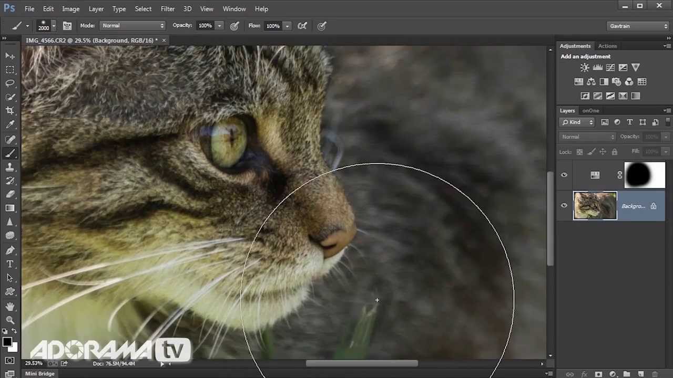Hide the adjustment layer with mask

[x=564, y=175]
